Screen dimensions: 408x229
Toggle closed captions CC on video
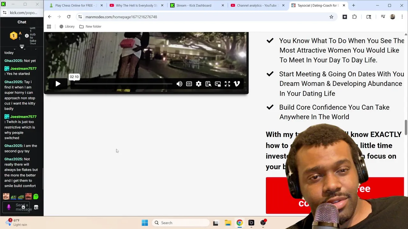(x=189, y=84)
